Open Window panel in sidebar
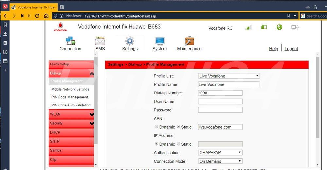Image resolution: width=327 pixels, height=170 pixels. [5, 61]
